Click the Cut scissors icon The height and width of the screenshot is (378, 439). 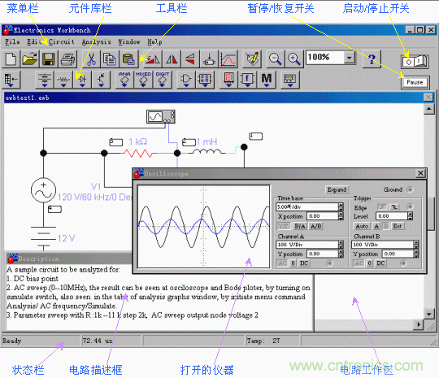[91, 59]
